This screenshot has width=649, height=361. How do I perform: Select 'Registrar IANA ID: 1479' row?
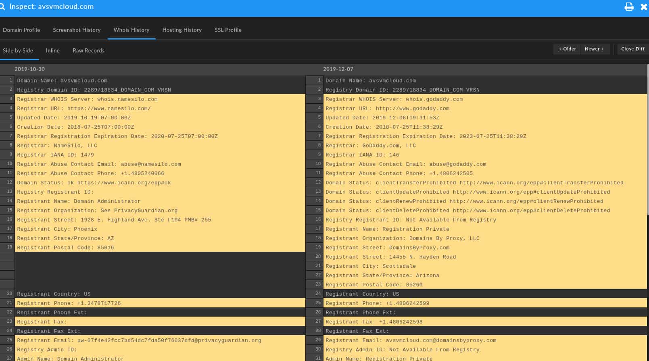(160, 154)
